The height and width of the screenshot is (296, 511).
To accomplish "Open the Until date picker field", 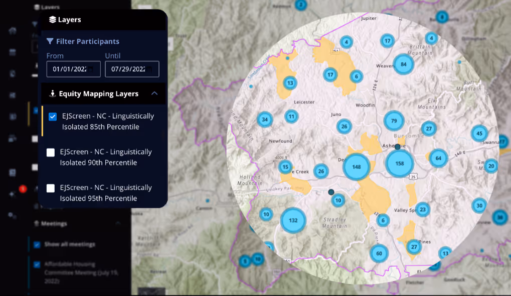I will (132, 69).
